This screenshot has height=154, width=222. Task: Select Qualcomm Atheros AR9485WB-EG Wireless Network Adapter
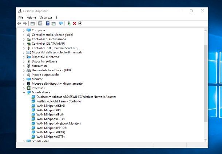[76, 97]
